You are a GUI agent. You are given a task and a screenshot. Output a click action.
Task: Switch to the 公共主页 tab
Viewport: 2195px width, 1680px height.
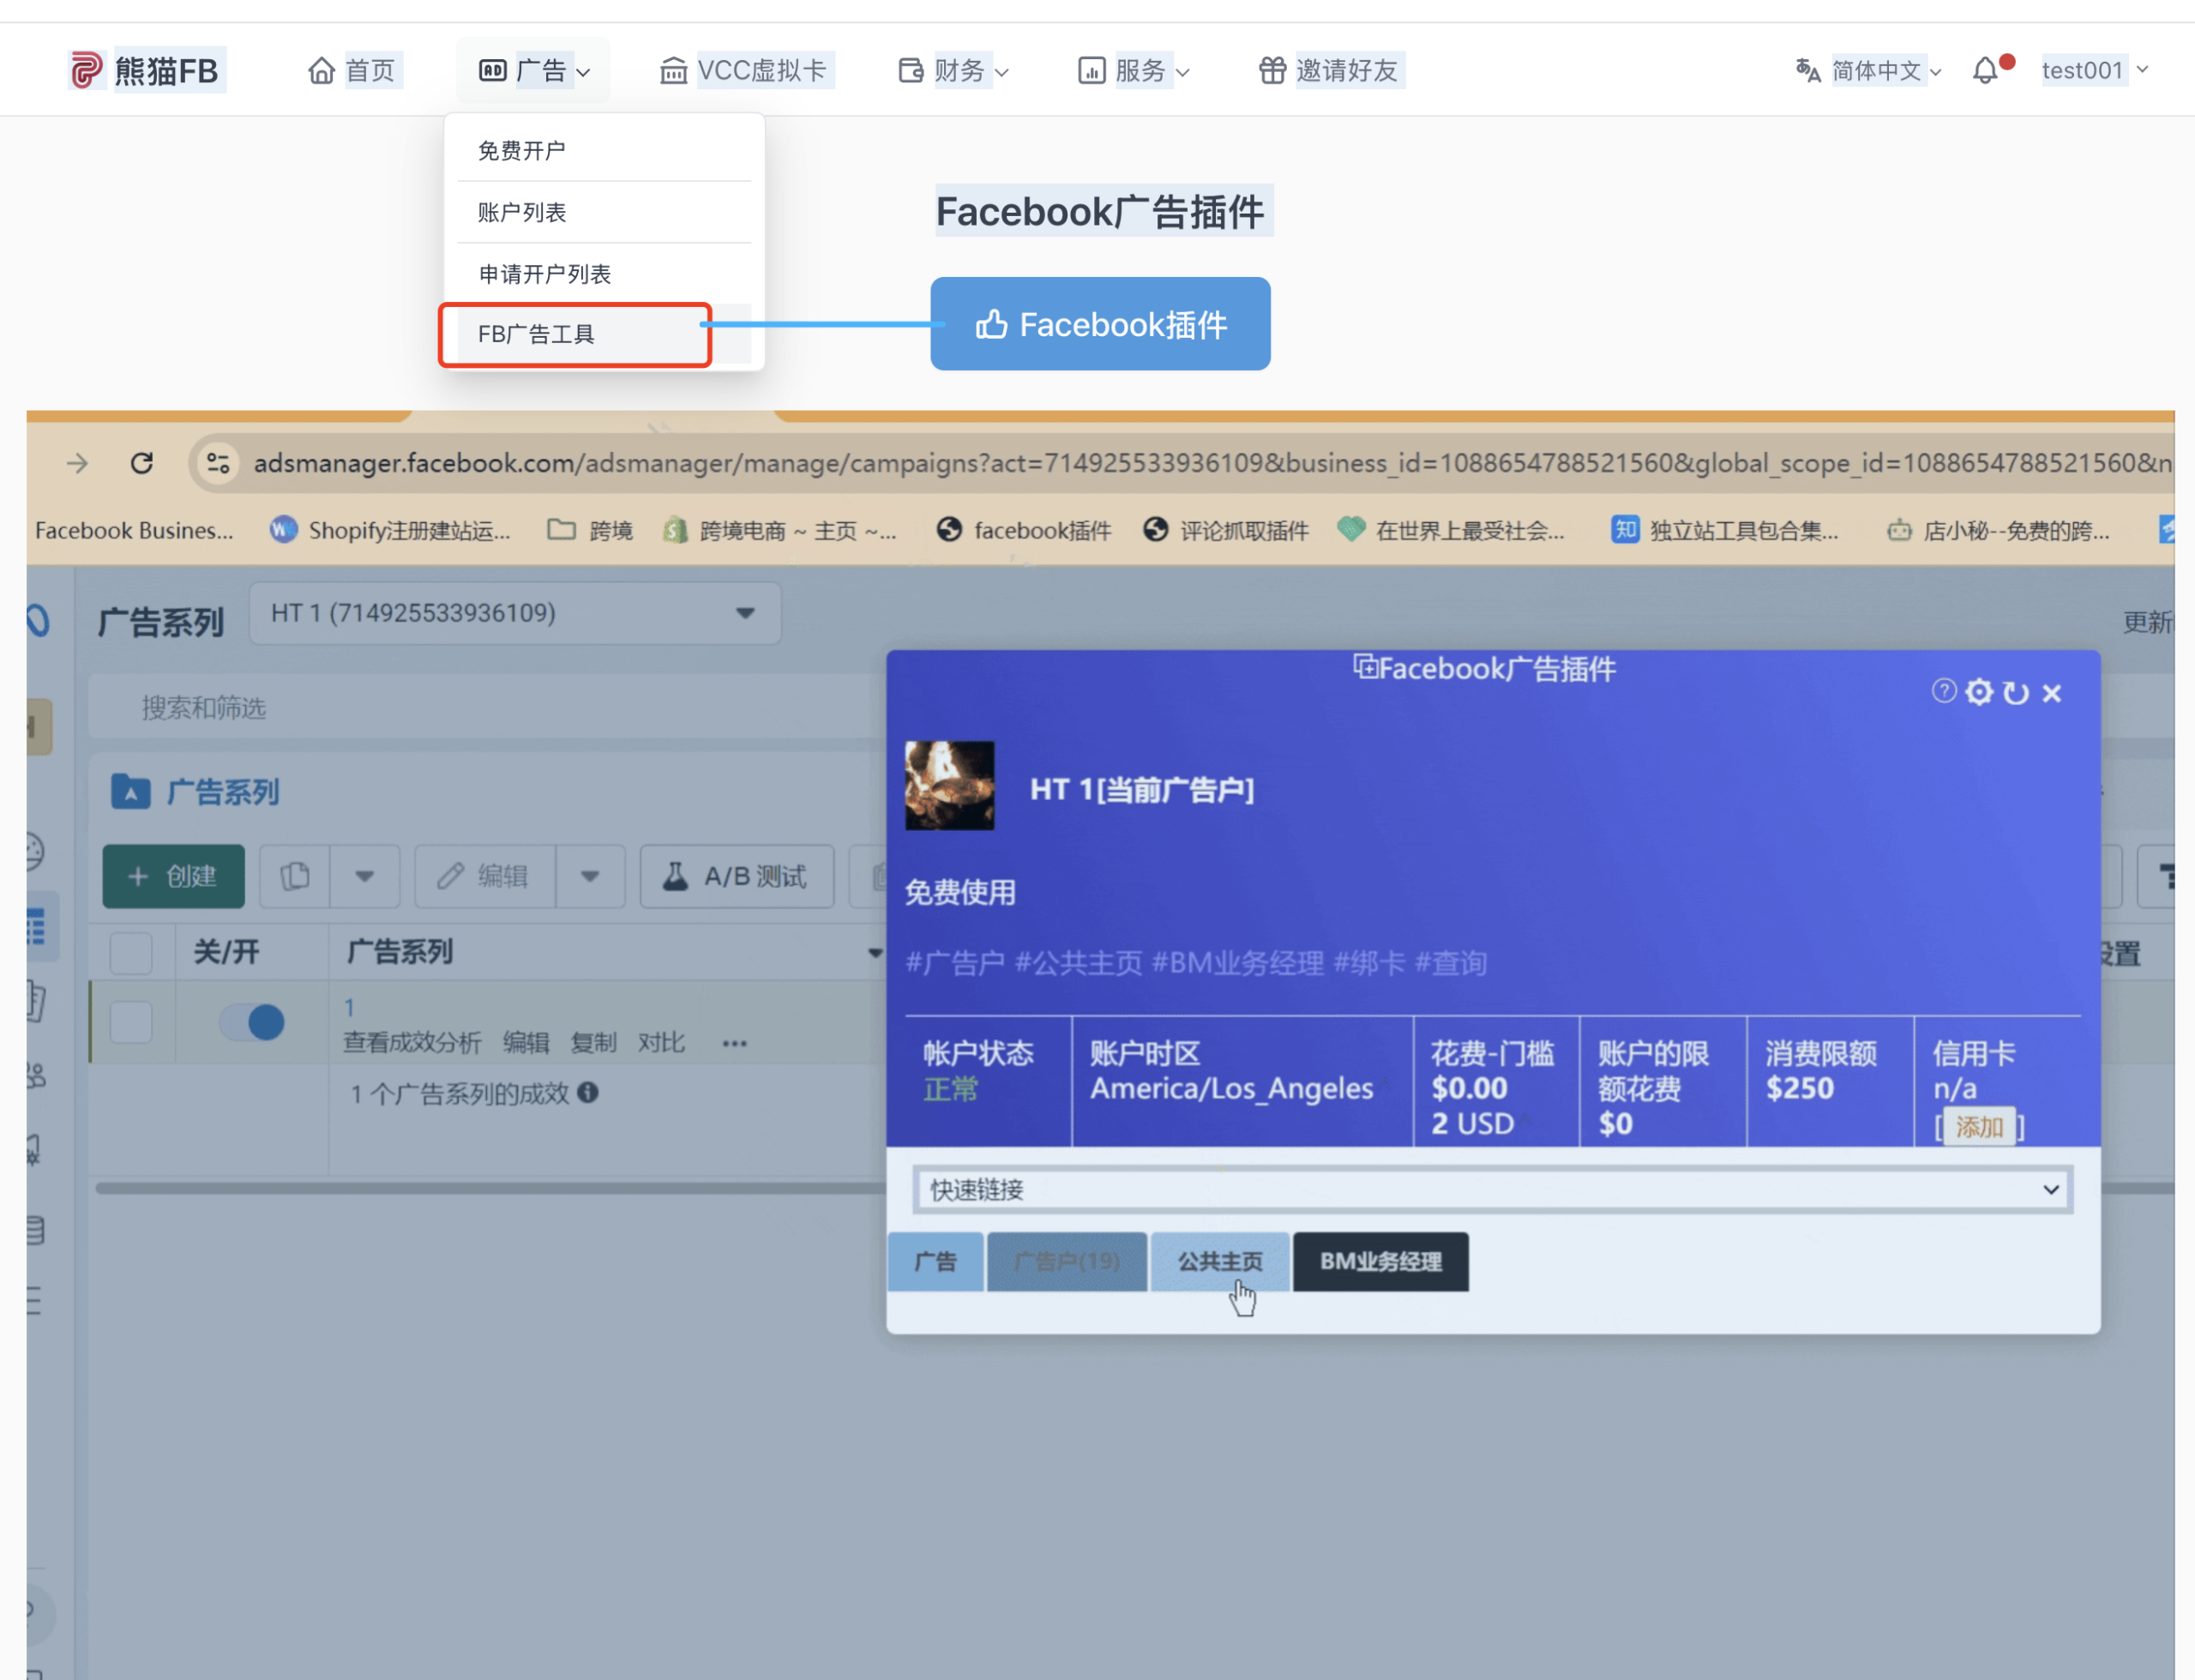click(1219, 1262)
